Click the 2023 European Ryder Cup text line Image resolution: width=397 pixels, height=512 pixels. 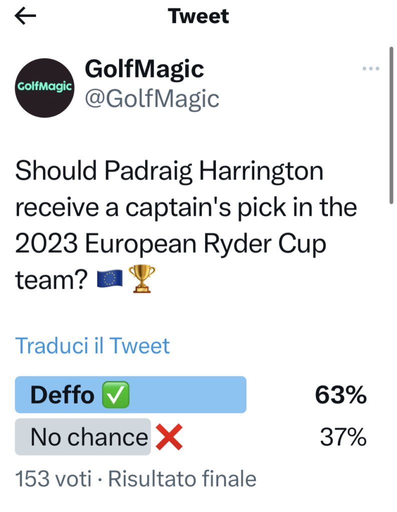170,243
